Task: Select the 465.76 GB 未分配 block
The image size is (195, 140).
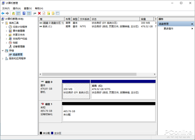Action: pyautogui.click(x=109, y=113)
